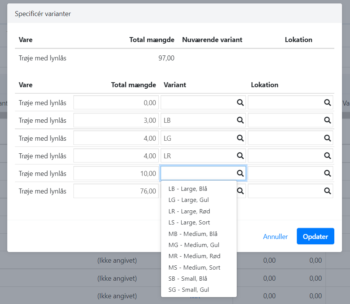Click the location field in LR row
The height and width of the screenshot is (304, 350).
[285, 156]
